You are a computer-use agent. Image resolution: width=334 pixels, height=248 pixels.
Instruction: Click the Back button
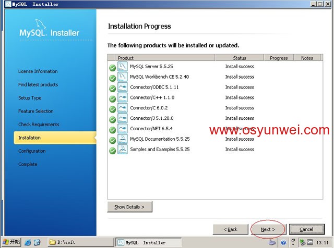(x=231, y=229)
